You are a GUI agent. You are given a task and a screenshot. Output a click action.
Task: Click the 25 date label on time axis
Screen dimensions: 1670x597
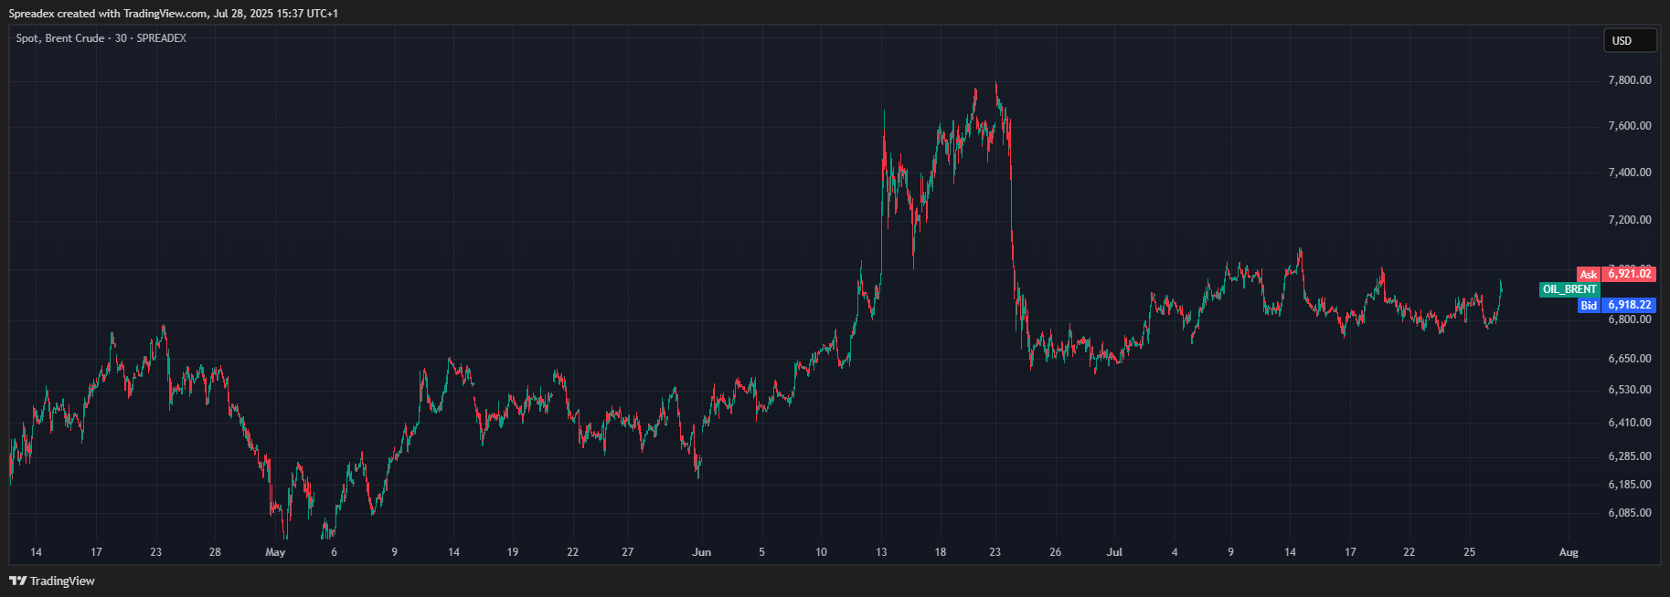(x=1469, y=552)
